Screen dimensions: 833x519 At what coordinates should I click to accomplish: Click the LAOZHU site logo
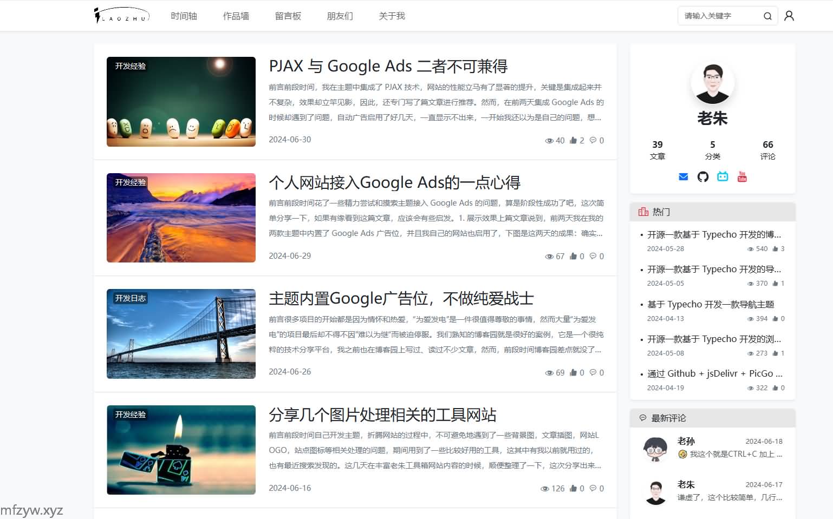[x=121, y=16]
